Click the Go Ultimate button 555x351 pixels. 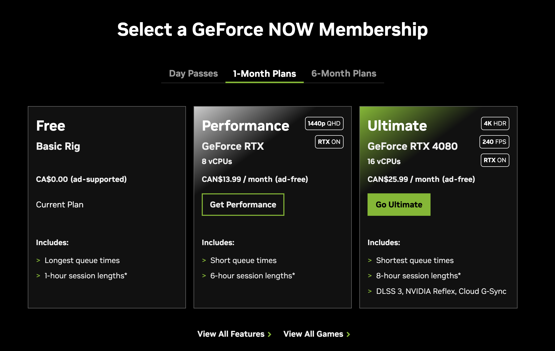pyautogui.click(x=399, y=205)
